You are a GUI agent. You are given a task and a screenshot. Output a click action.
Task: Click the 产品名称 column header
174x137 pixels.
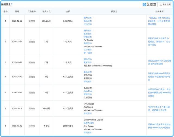point(32,11)
